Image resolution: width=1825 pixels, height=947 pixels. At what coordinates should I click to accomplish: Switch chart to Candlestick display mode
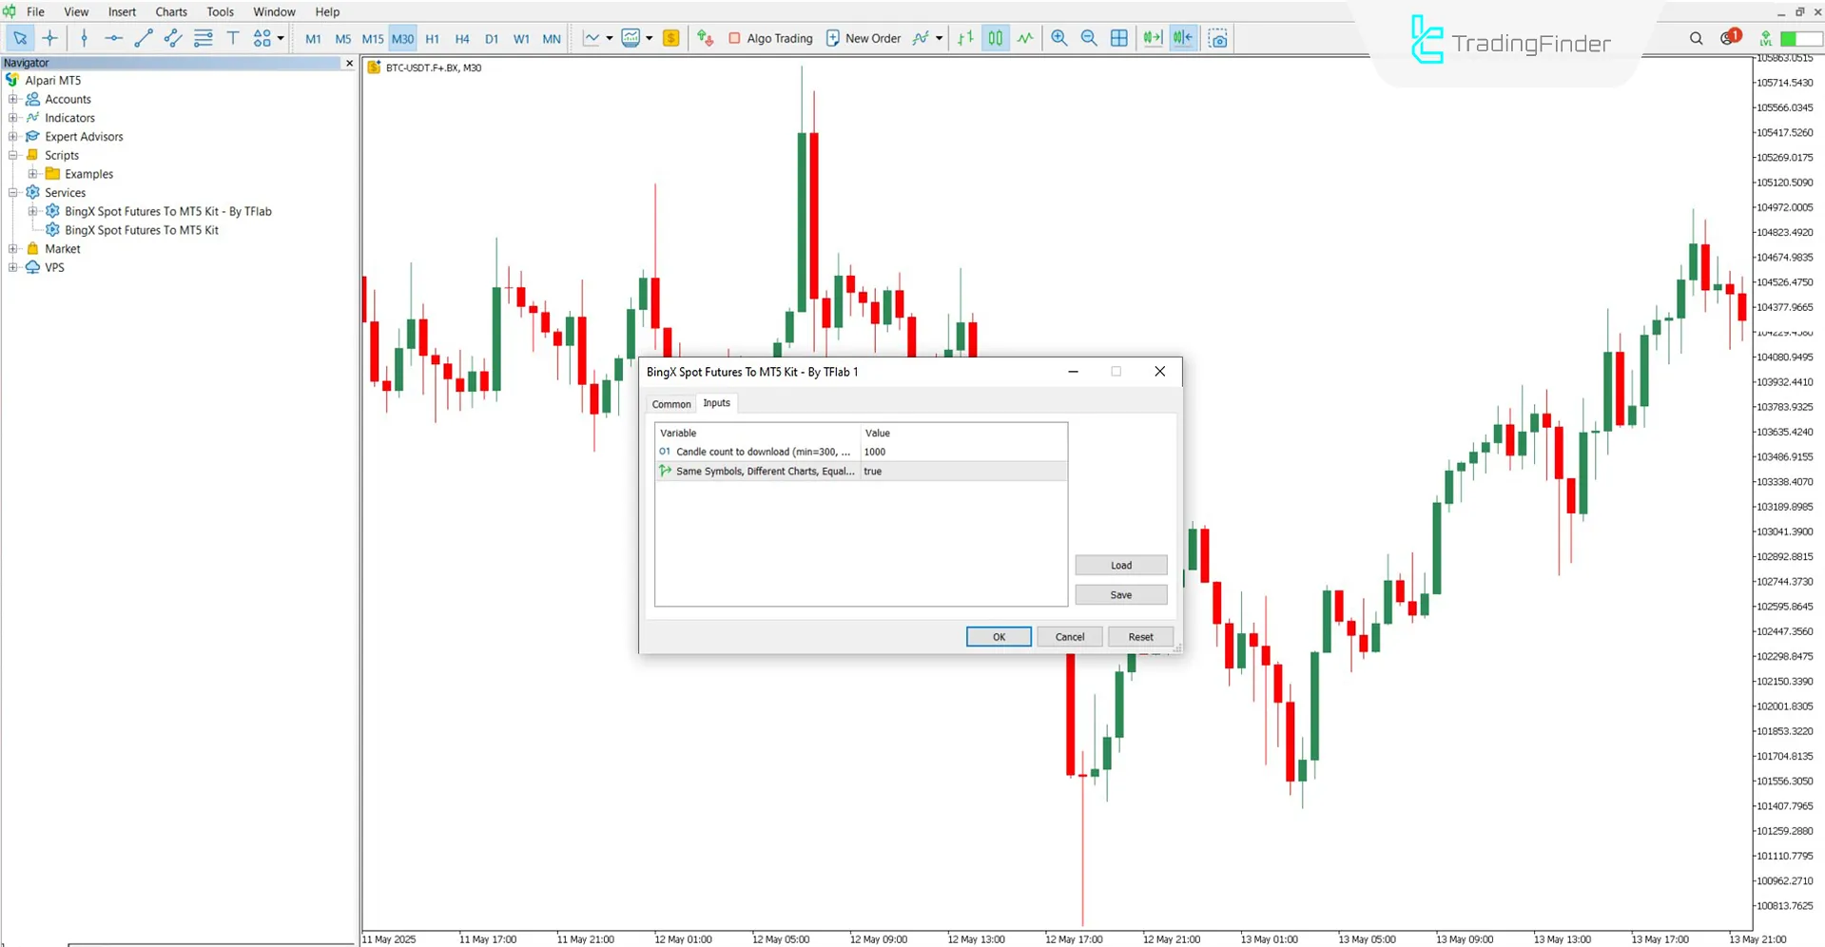(x=995, y=38)
